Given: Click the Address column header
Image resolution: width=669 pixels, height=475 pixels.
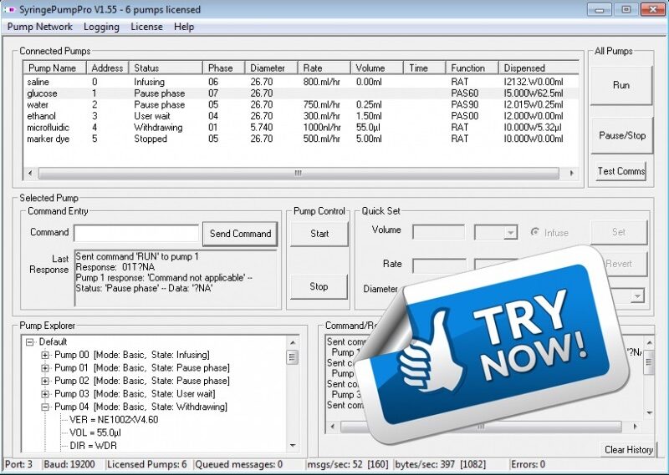Looking at the screenshot, I should (108, 68).
